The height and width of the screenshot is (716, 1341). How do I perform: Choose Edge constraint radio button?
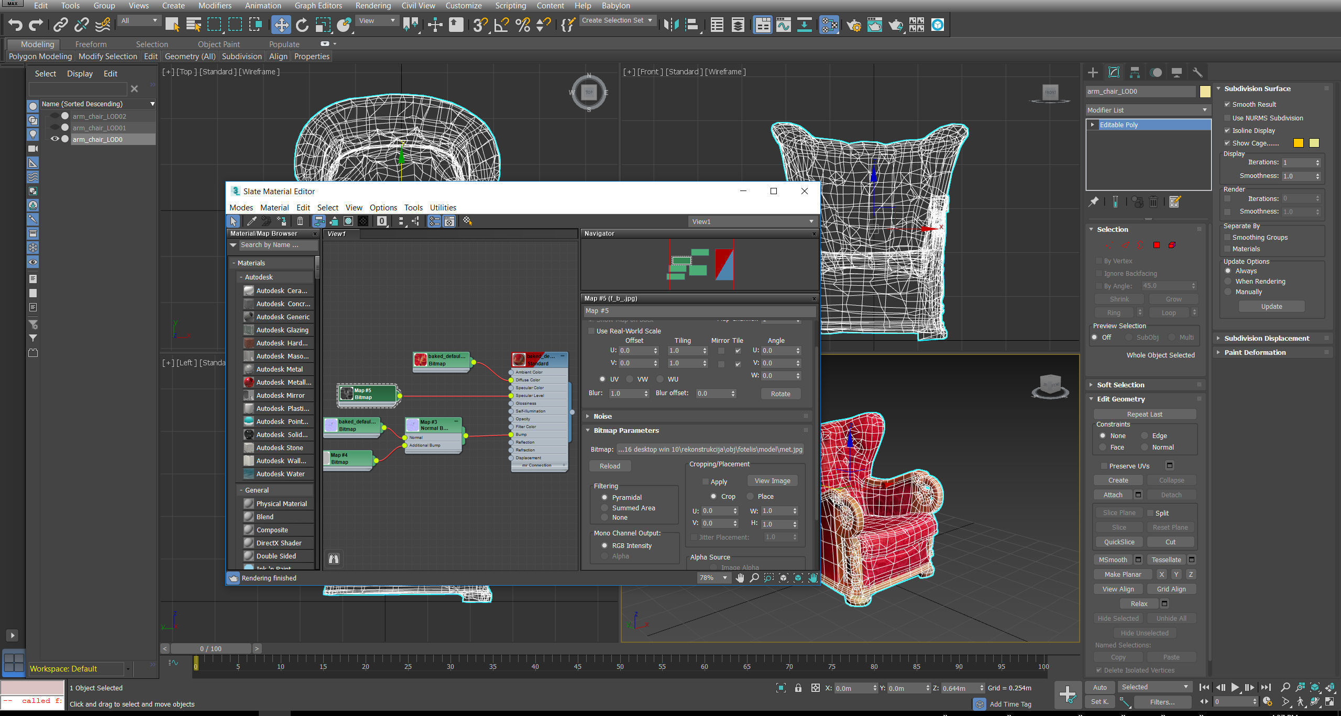1145,435
